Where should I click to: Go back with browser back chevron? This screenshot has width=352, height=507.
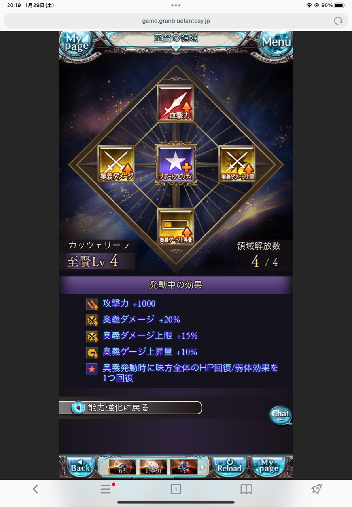[x=35, y=489]
